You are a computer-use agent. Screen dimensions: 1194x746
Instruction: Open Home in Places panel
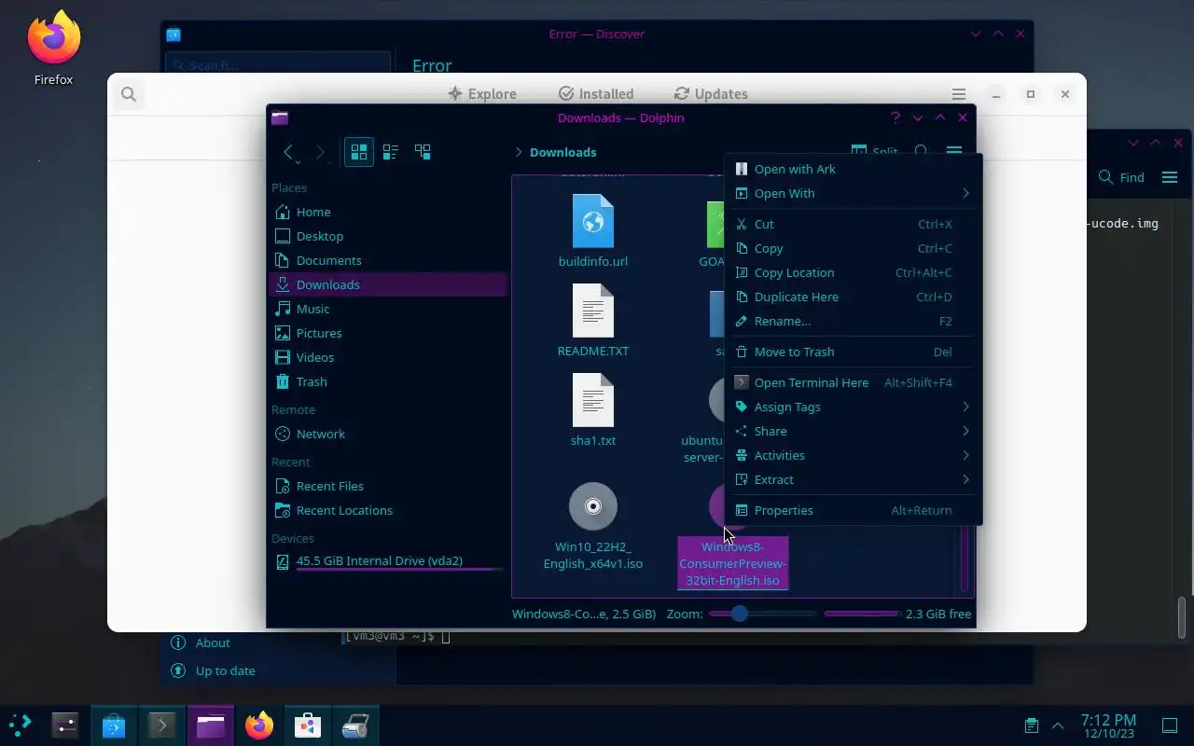point(387,212)
